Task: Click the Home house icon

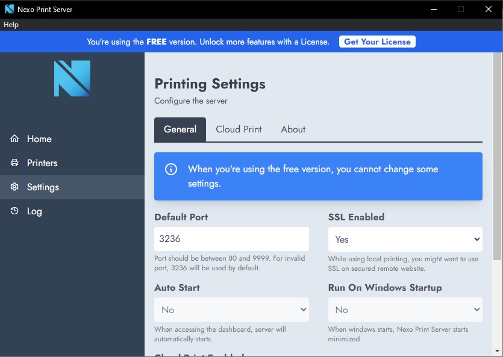Action: [x=14, y=138]
